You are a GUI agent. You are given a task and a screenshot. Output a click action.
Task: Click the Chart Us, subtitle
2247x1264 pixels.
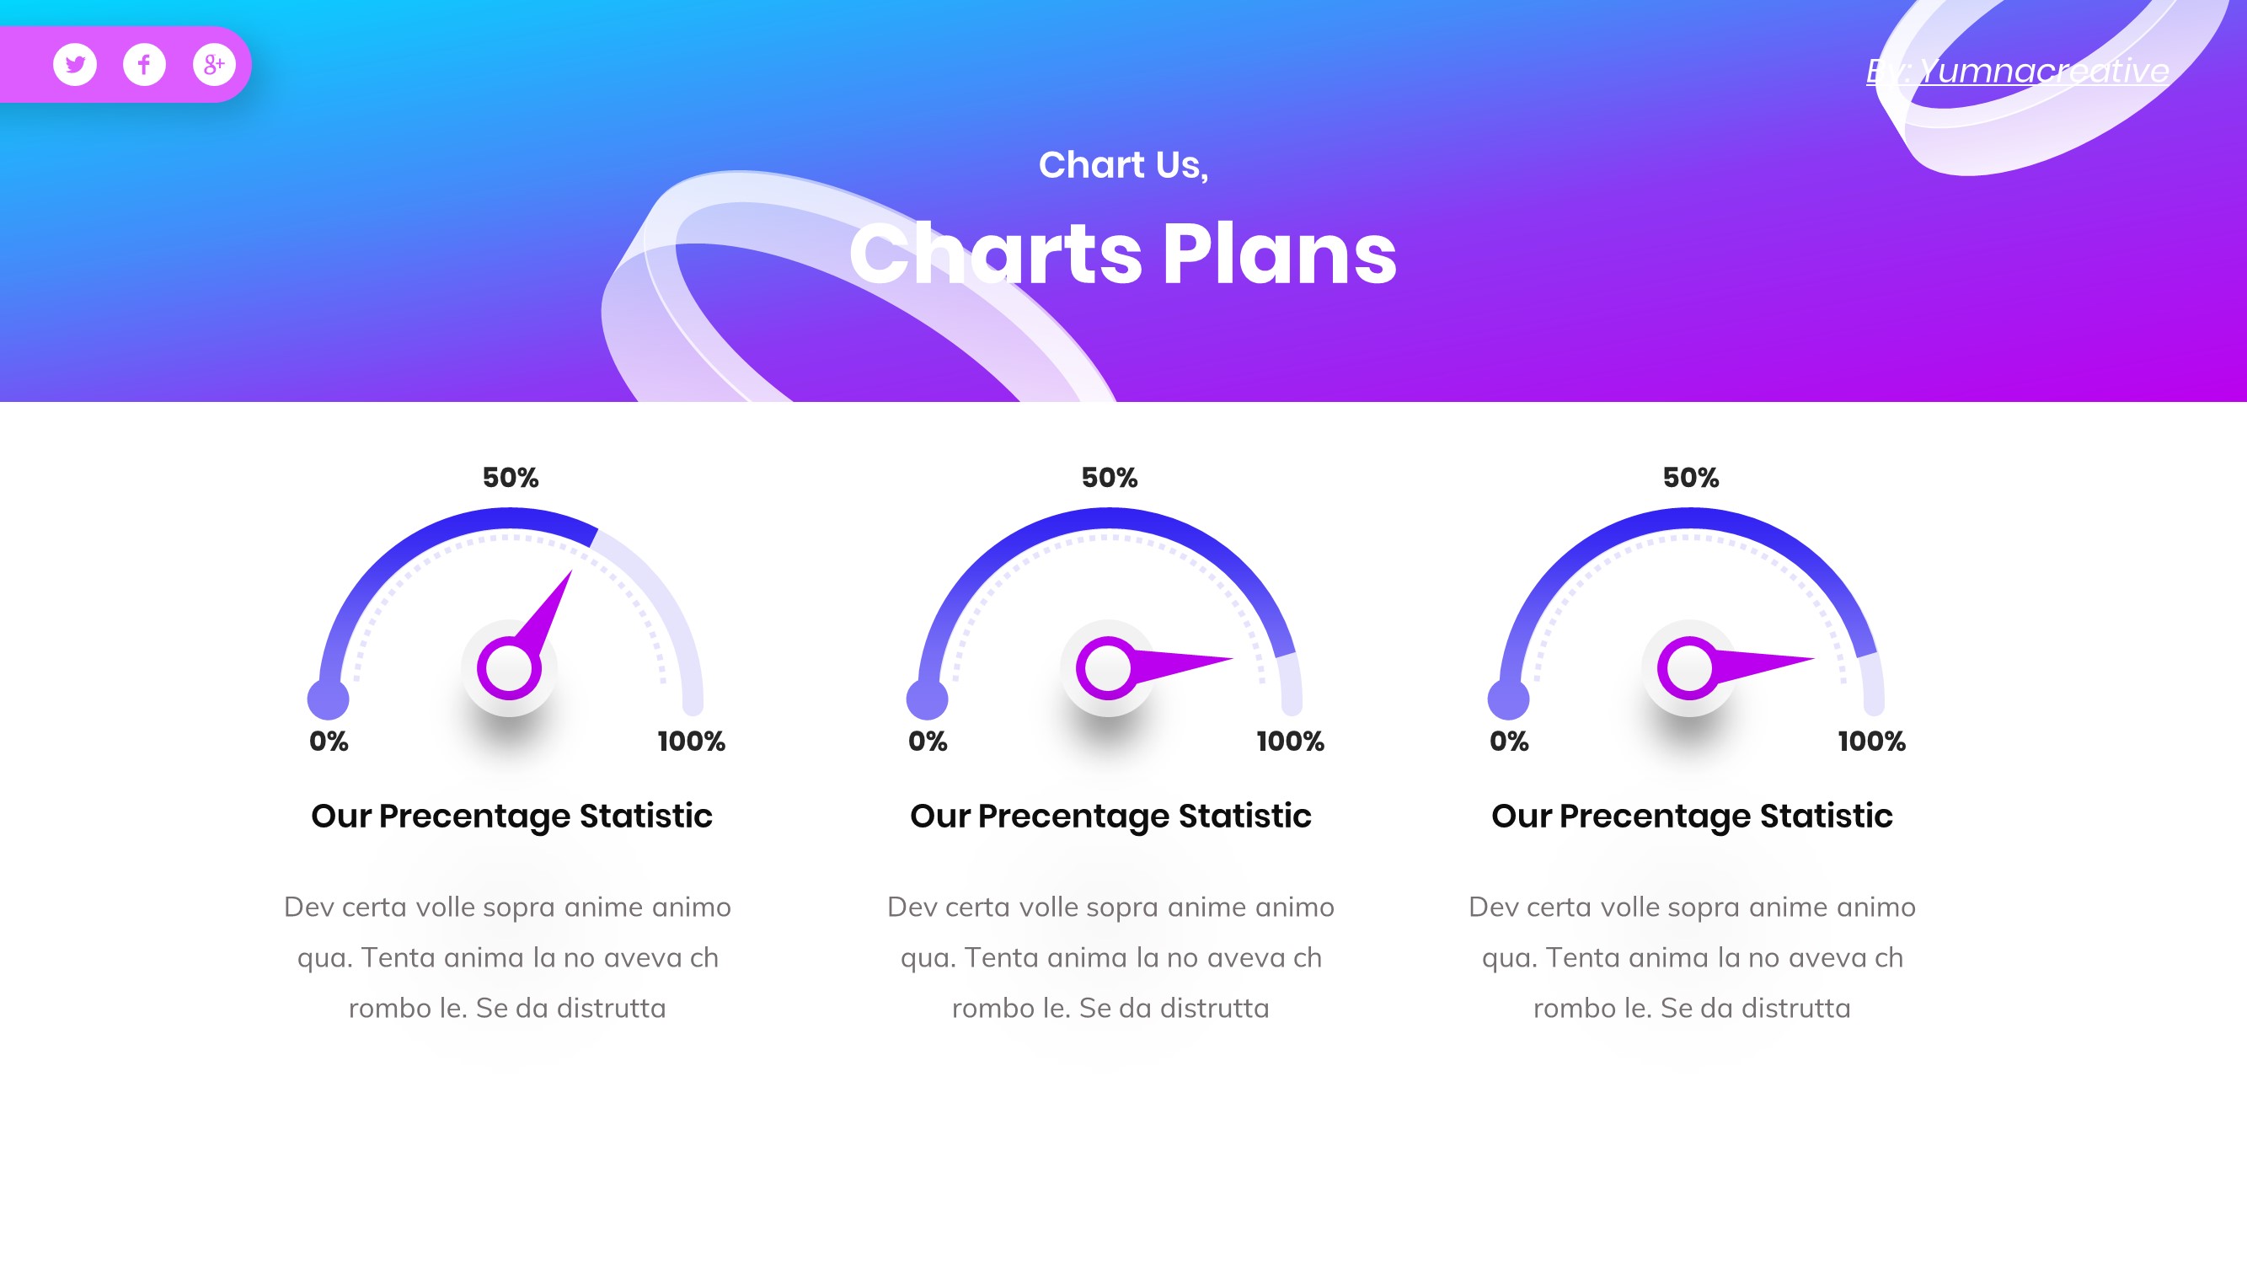click(x=1122, y=165)
